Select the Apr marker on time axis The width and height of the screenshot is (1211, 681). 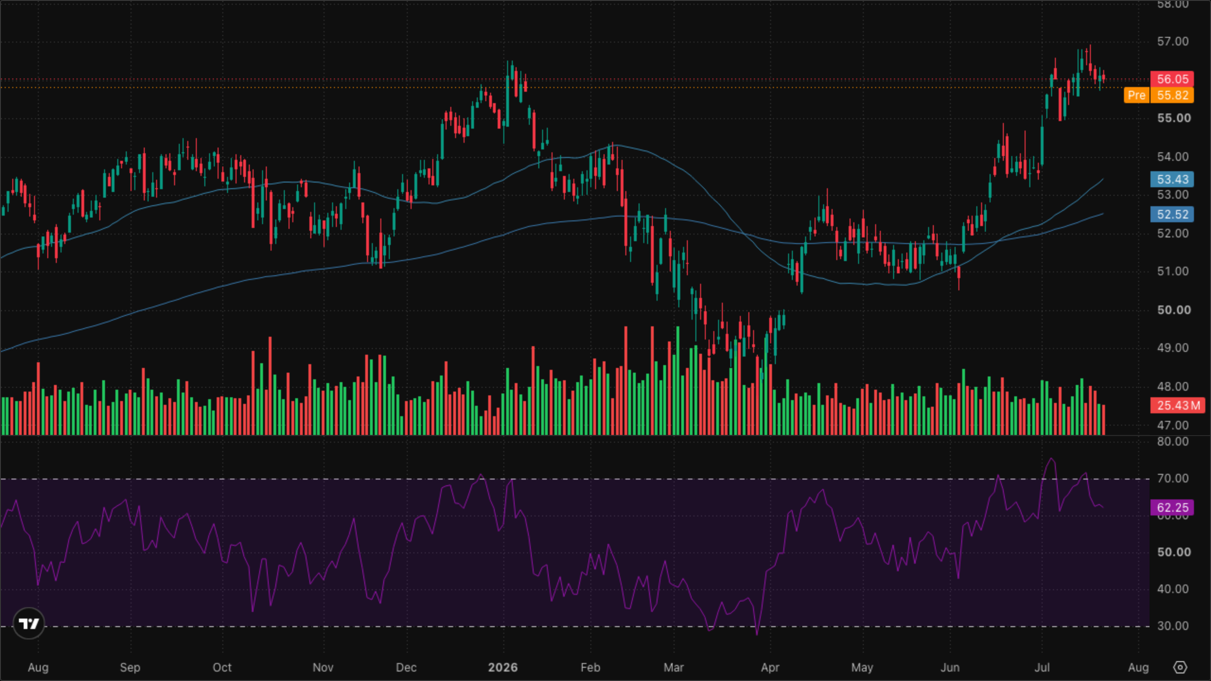click(x=770, y=667)
